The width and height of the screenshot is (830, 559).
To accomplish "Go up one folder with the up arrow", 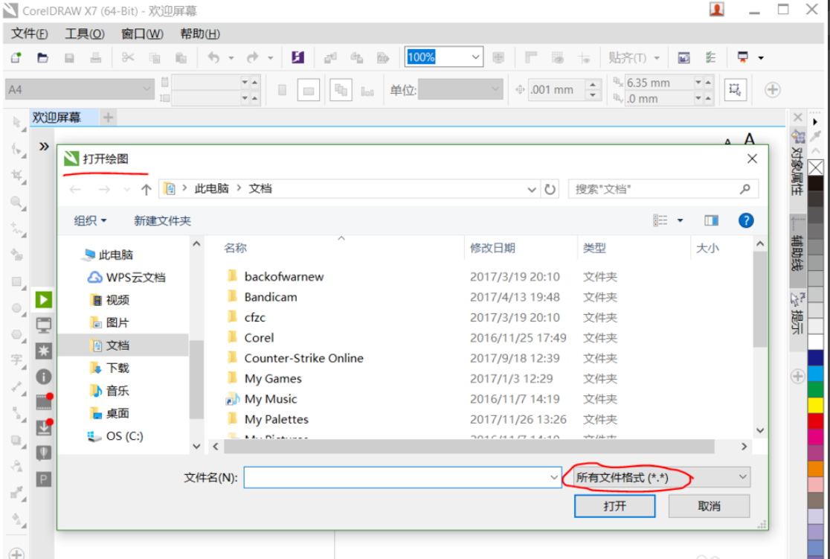I will (x=146, y=189).
